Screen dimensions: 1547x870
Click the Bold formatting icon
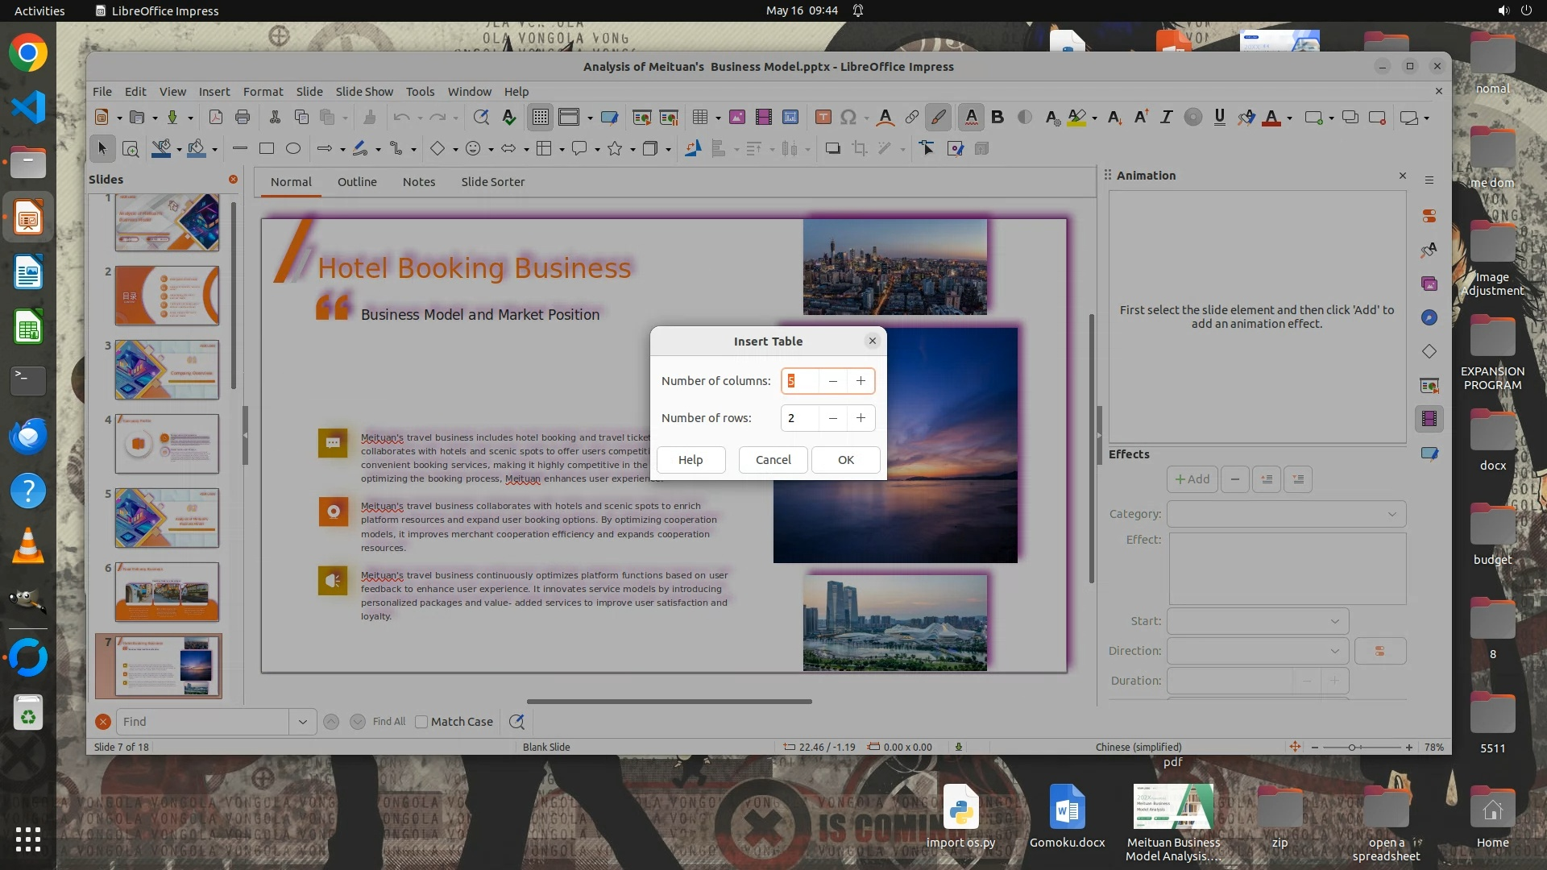(x=997, y=118)
